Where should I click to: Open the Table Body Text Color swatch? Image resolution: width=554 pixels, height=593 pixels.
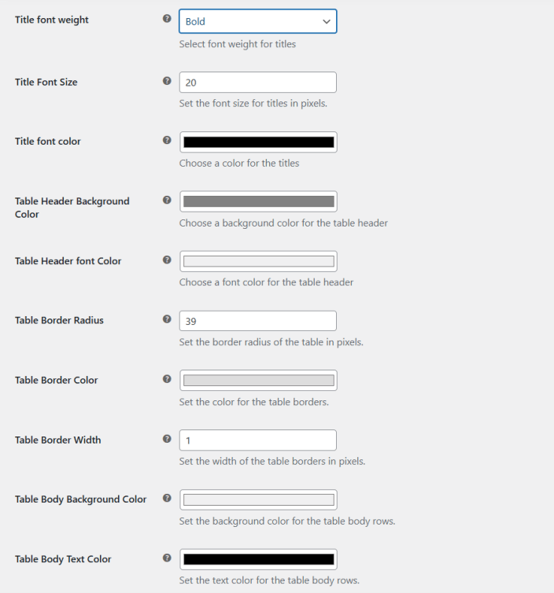pyautogui.click(x=258, y=559)
